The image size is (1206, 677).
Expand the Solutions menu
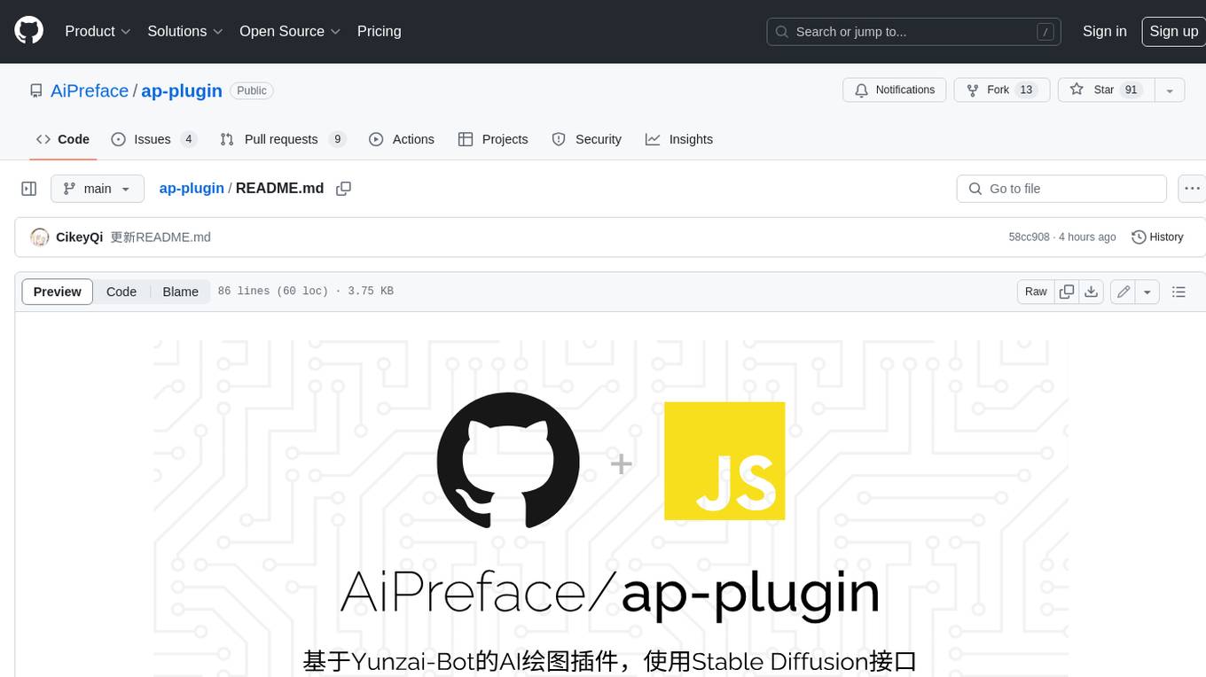click(x=184, y=31)
